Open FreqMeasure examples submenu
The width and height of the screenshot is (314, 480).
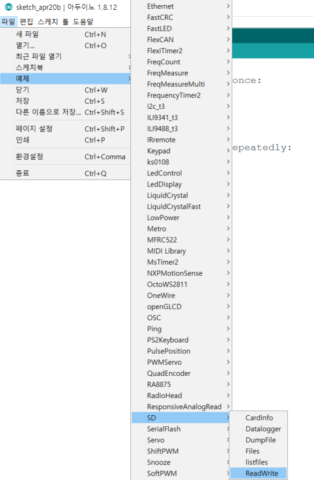(181, 73)
